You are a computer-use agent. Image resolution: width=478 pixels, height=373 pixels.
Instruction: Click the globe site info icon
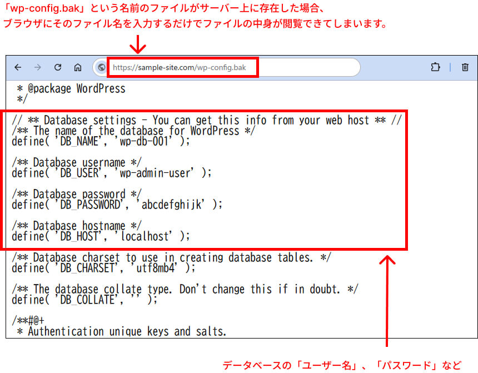pos(102,67)
